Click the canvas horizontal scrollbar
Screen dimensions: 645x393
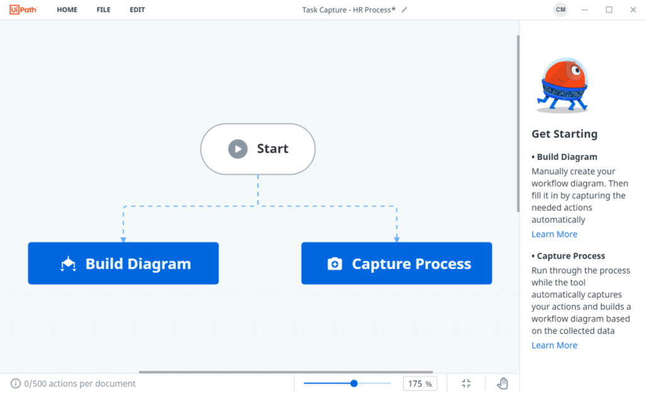click(286, 372)
